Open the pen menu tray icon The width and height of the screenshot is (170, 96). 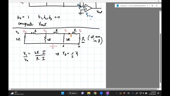(137, 93)
